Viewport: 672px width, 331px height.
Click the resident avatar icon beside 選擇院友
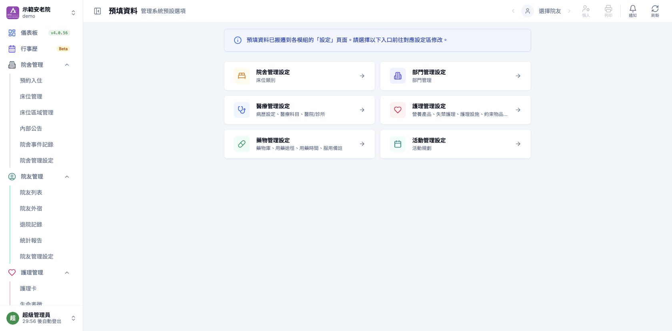(x=528, y=11)
